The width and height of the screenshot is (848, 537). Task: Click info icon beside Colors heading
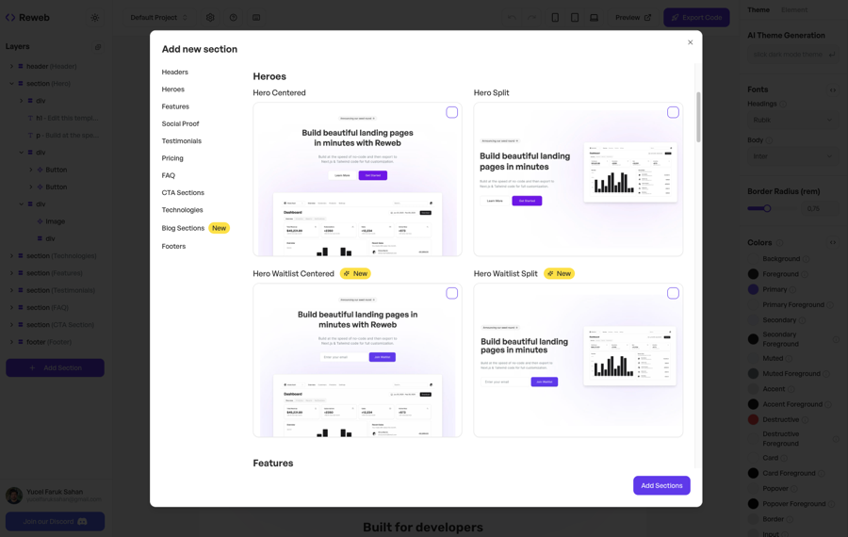779,243
